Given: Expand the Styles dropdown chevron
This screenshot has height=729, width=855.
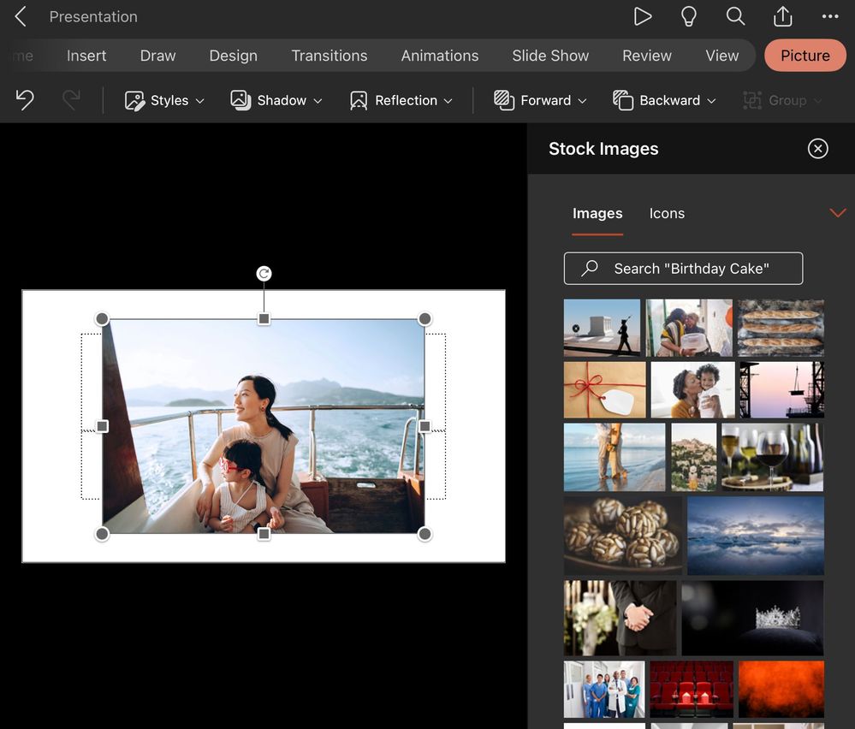Looking at the screenshot, I should pos(200,101).
